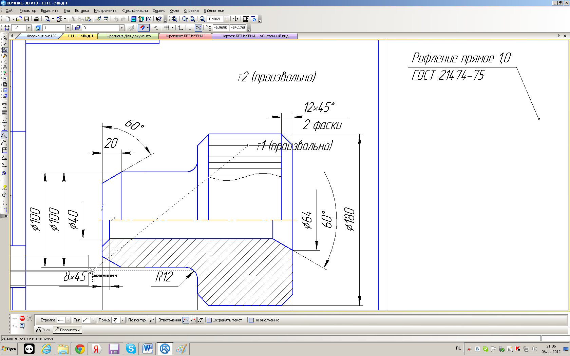Screen dimensions: 570x356
Task: Open the variables f(x) panel
Action: click(149, 19)
